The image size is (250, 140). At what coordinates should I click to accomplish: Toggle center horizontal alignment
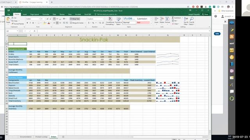tap(57, 23)
